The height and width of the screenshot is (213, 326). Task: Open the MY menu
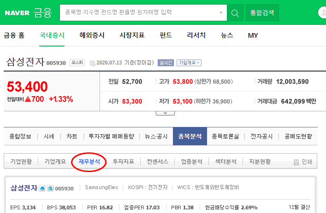pos(253,35)
